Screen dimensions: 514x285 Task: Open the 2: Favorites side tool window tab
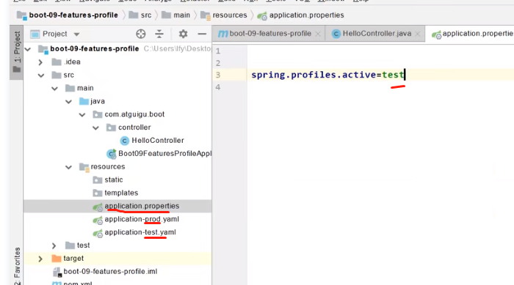(x=17, y=266)
